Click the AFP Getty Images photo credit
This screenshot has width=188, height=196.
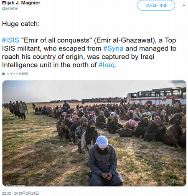pyautogui.click(x=15, y=185)
